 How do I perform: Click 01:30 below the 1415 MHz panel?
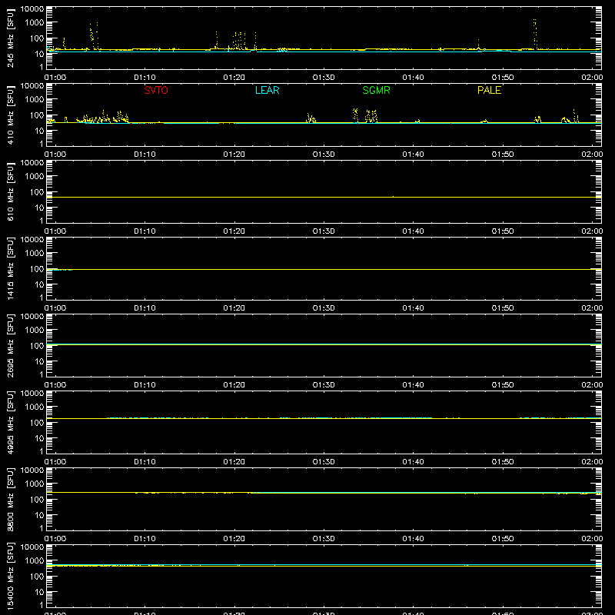pyautogui.click(x=324, y=308)
